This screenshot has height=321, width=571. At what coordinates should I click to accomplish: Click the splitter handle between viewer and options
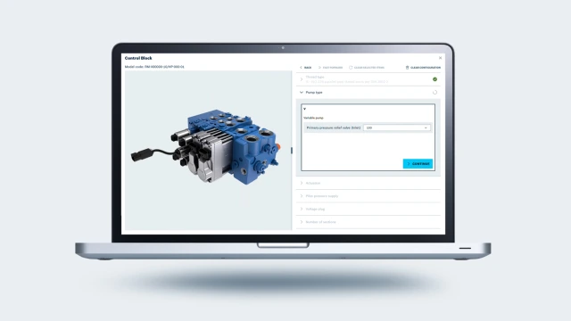pyautogui.click(x=292, y=151)
